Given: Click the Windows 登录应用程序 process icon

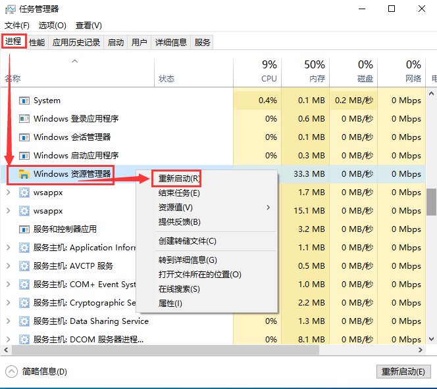Looking at the screenshot, I should pyautogui.click(x=24, y=119).
